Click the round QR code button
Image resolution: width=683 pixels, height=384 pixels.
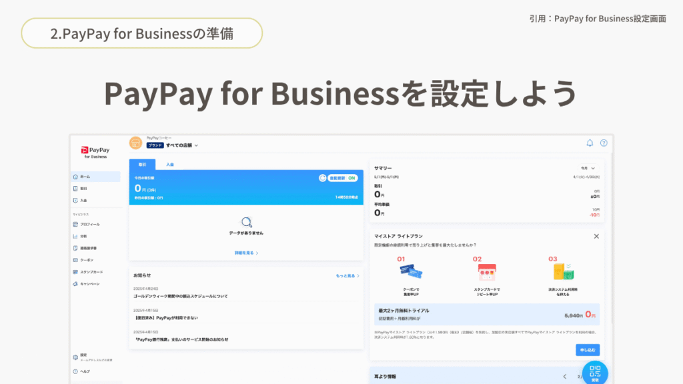595,373
